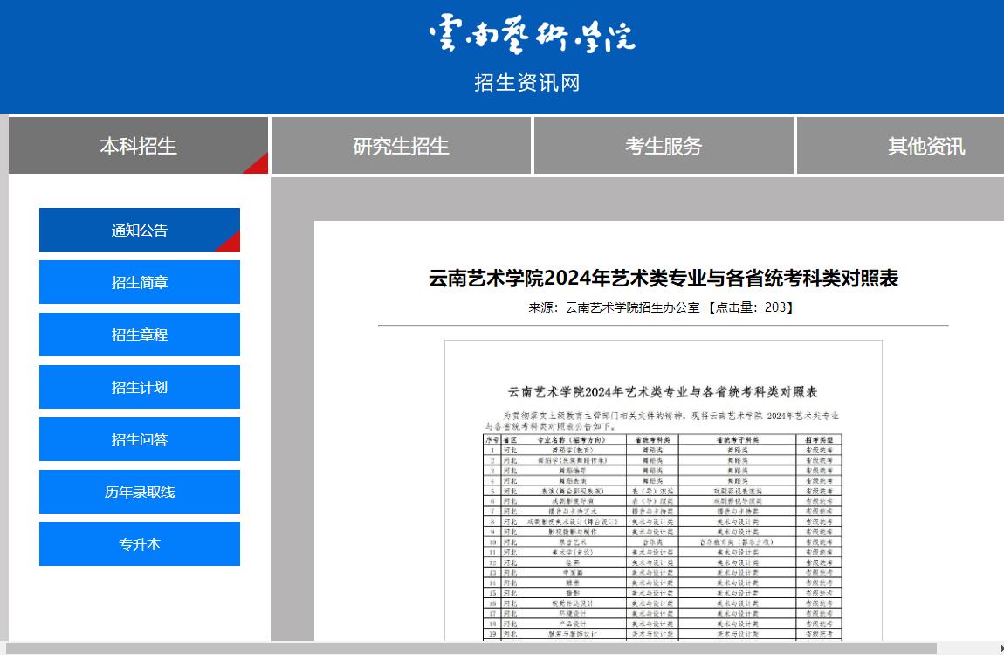
Task: Open the 本科招生 navigation tab
Action: (138, 145)
